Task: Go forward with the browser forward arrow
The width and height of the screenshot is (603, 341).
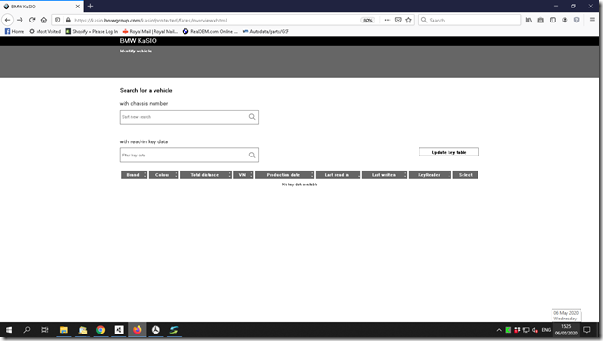Action: pyautogui.click(x=20, y=20)
